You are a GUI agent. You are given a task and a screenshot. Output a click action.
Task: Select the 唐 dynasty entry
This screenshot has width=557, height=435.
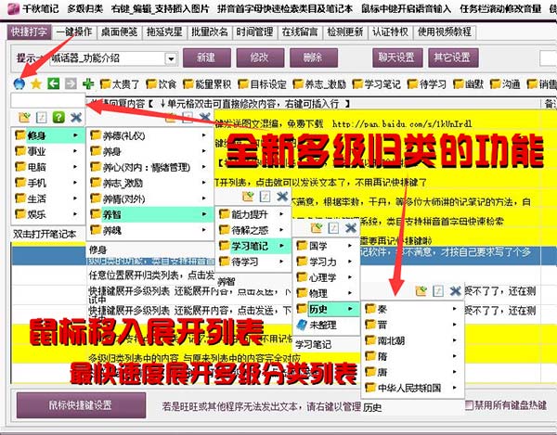coord(412,372)
